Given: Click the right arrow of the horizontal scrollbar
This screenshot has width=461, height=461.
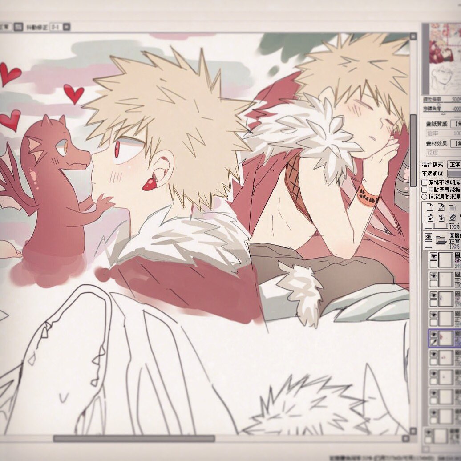Looking at the screenshot, I should pyautogui.click(x=406, y=438).
